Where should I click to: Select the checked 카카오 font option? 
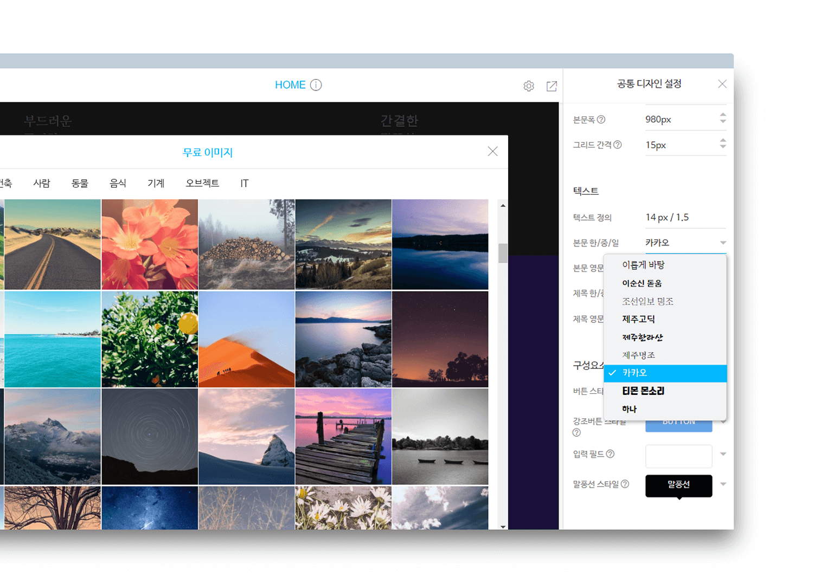pyautogui.click(x=665, y=373)
